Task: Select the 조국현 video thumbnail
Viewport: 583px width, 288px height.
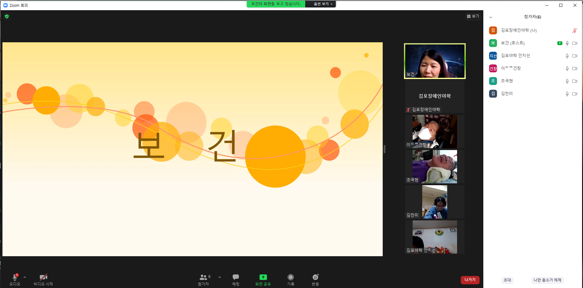Action: 435,167
